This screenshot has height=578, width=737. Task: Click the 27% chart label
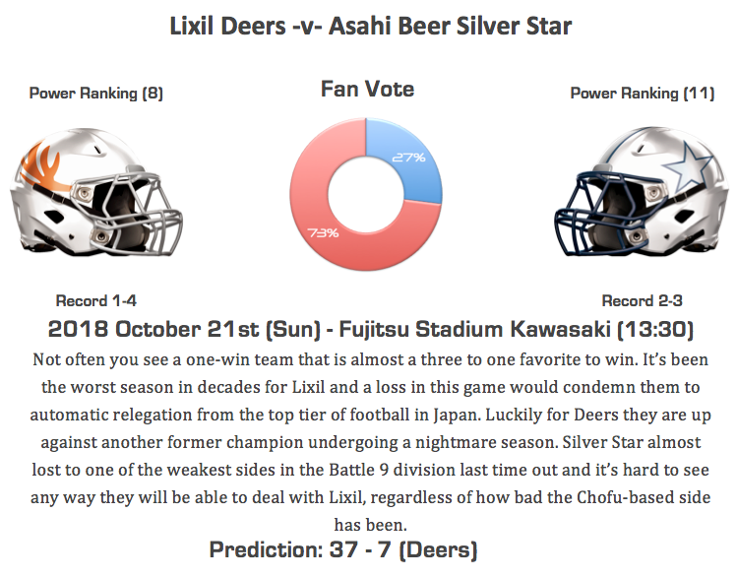click(408, 158)
